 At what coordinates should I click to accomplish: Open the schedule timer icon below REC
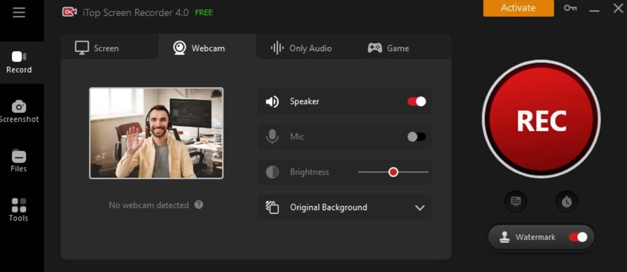click(x=567, y=202)
